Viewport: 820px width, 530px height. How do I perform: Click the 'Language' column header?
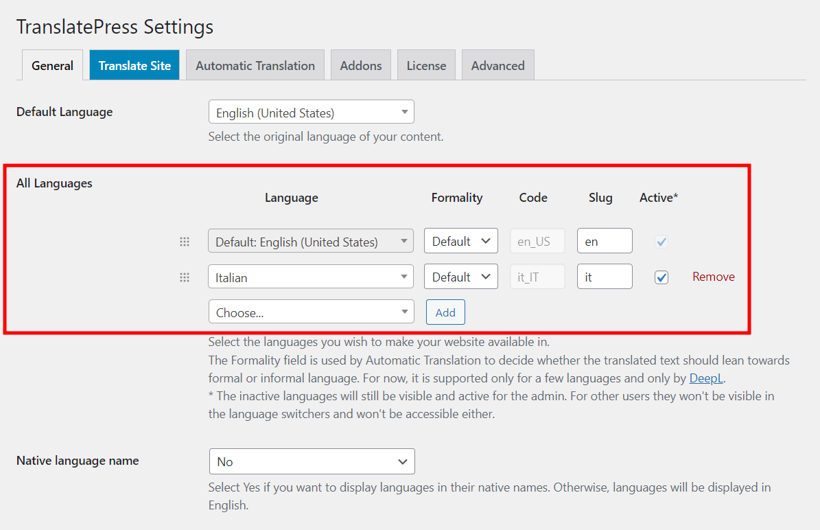(x=291, y=198)
